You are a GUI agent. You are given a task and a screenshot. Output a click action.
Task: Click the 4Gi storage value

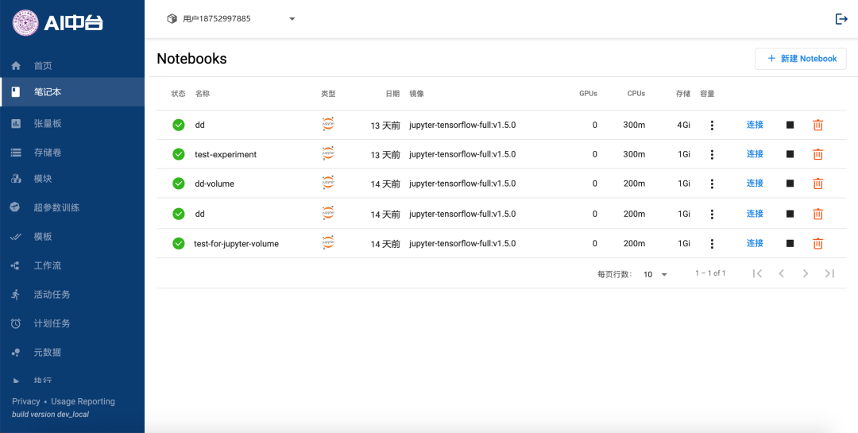(683, 125)
